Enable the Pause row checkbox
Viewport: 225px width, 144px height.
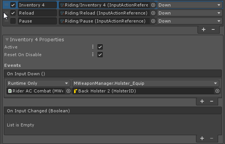(13, 21)
